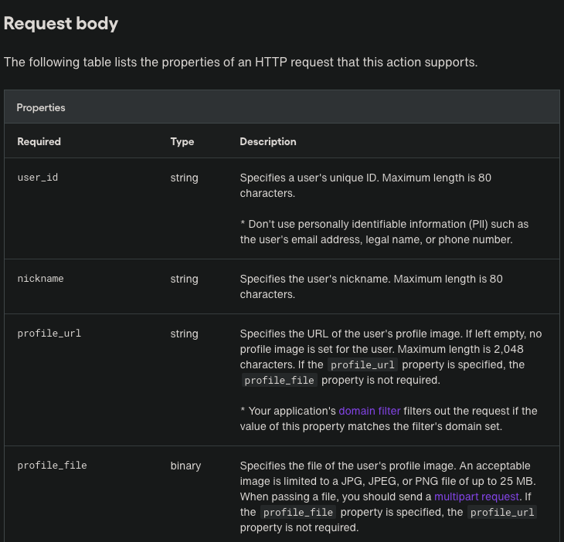Select the user_id property name
Screen dimensions: 564x542
coord(38,178)
